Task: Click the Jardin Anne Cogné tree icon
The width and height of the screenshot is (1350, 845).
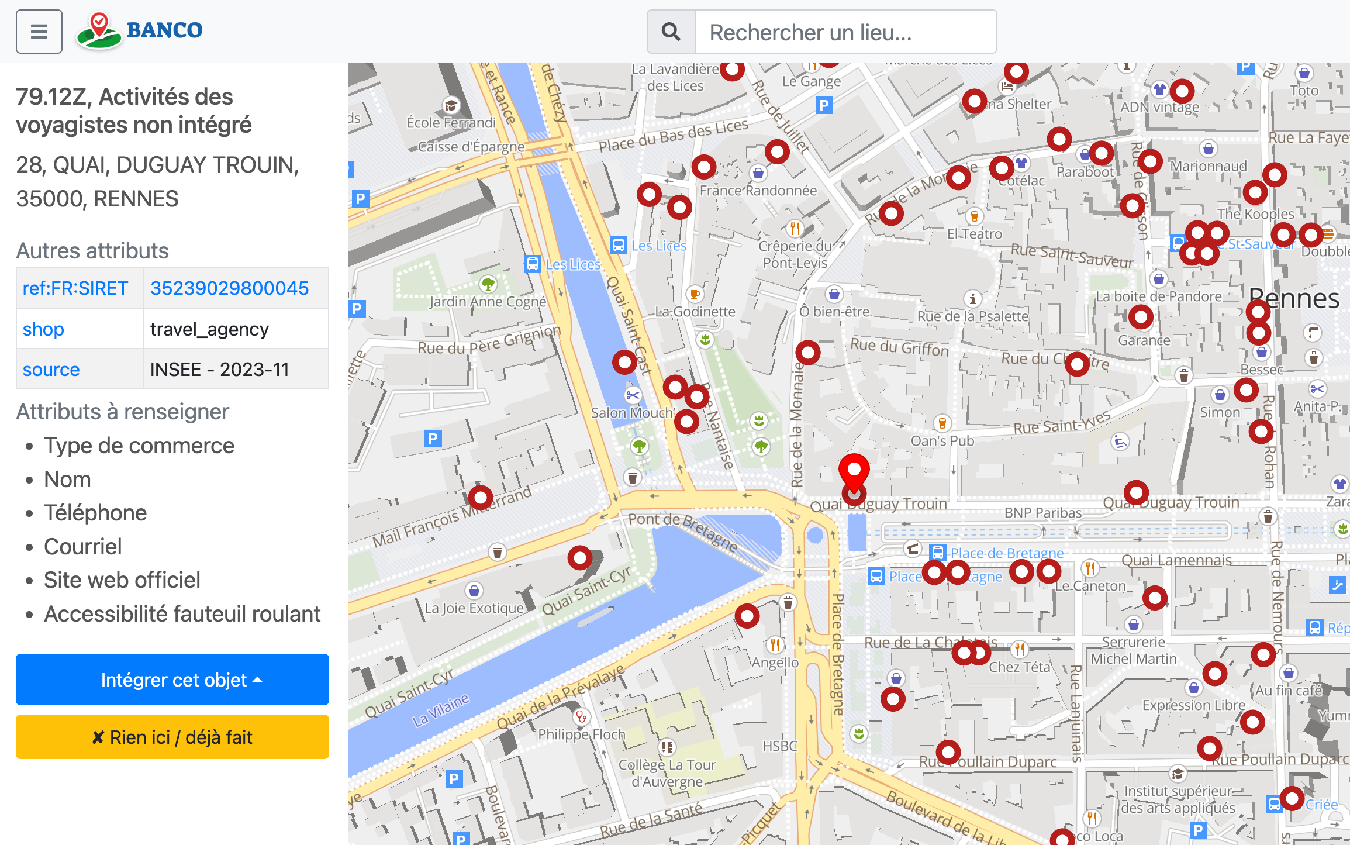Action: [x=488, y=285]
